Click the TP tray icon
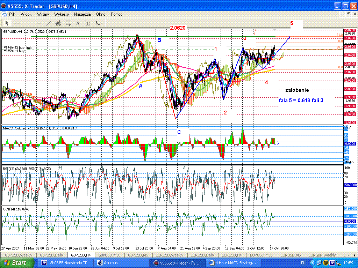The image size is (358, 268). 332,263
